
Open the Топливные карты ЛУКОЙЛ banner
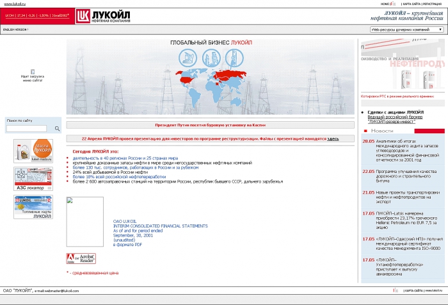[33, 207]
